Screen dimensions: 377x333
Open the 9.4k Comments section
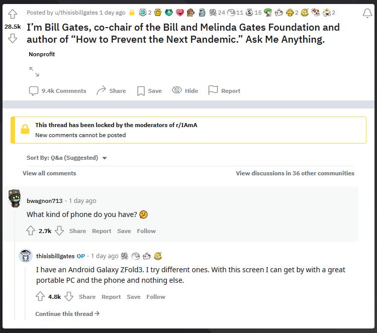(58, 91)
